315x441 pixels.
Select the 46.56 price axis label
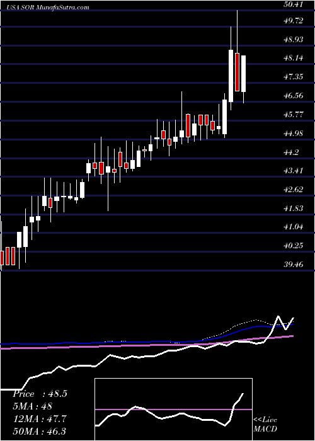click(x=294, y=96)
